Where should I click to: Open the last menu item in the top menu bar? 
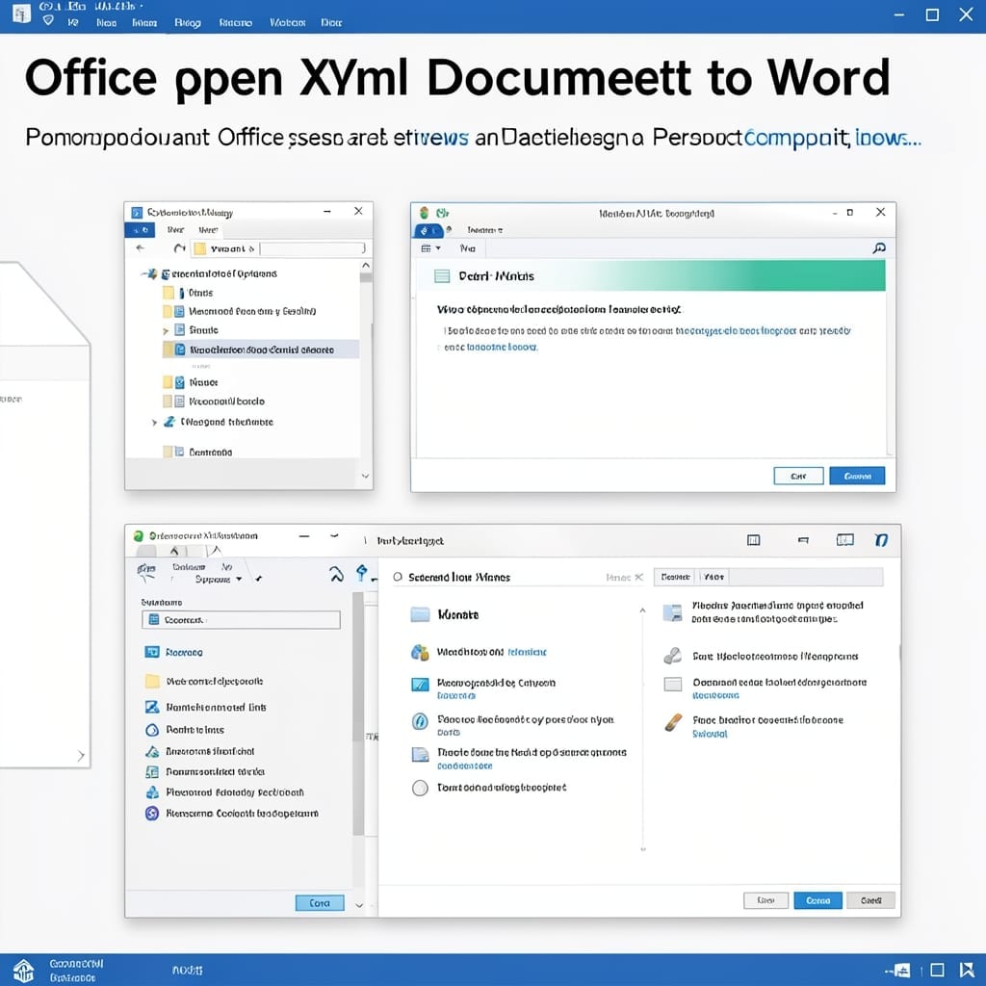331,23
